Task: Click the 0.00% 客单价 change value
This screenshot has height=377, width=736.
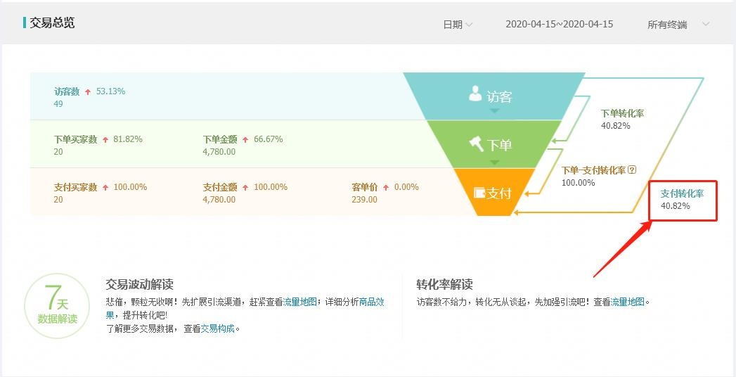Action: tap(406, 187)
